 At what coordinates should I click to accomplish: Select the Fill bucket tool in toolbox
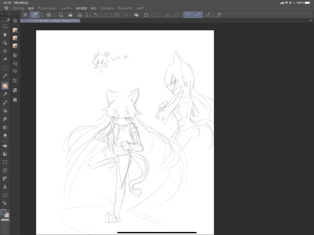(x=5, y=146)
